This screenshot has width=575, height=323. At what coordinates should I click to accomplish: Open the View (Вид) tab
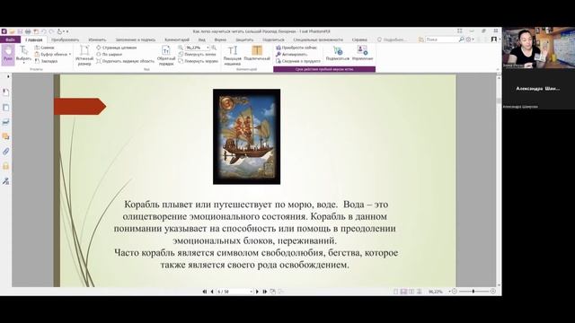(x=201, y=39)
